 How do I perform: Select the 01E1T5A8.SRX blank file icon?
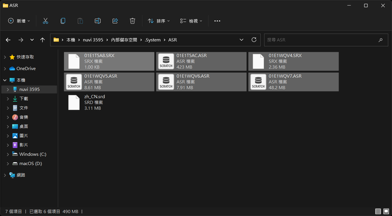coord(73,61)
